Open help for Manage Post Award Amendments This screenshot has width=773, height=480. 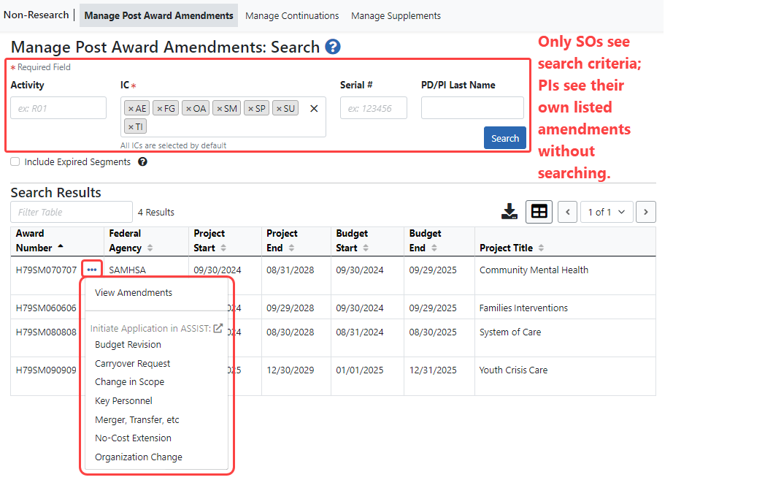click(x=332, y=47)
